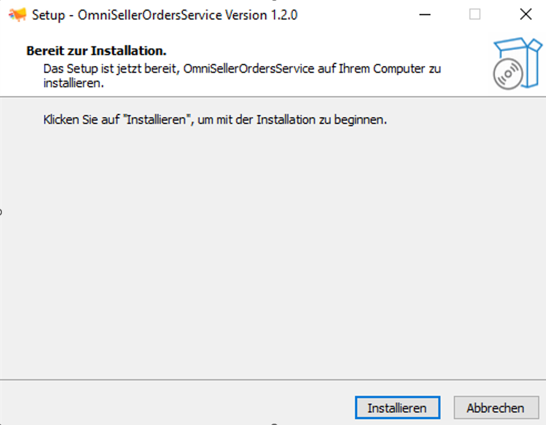The image size is (546, 425).
Task: Click the 'Bereit zur Installation.' heading
Action: (97, 51)
